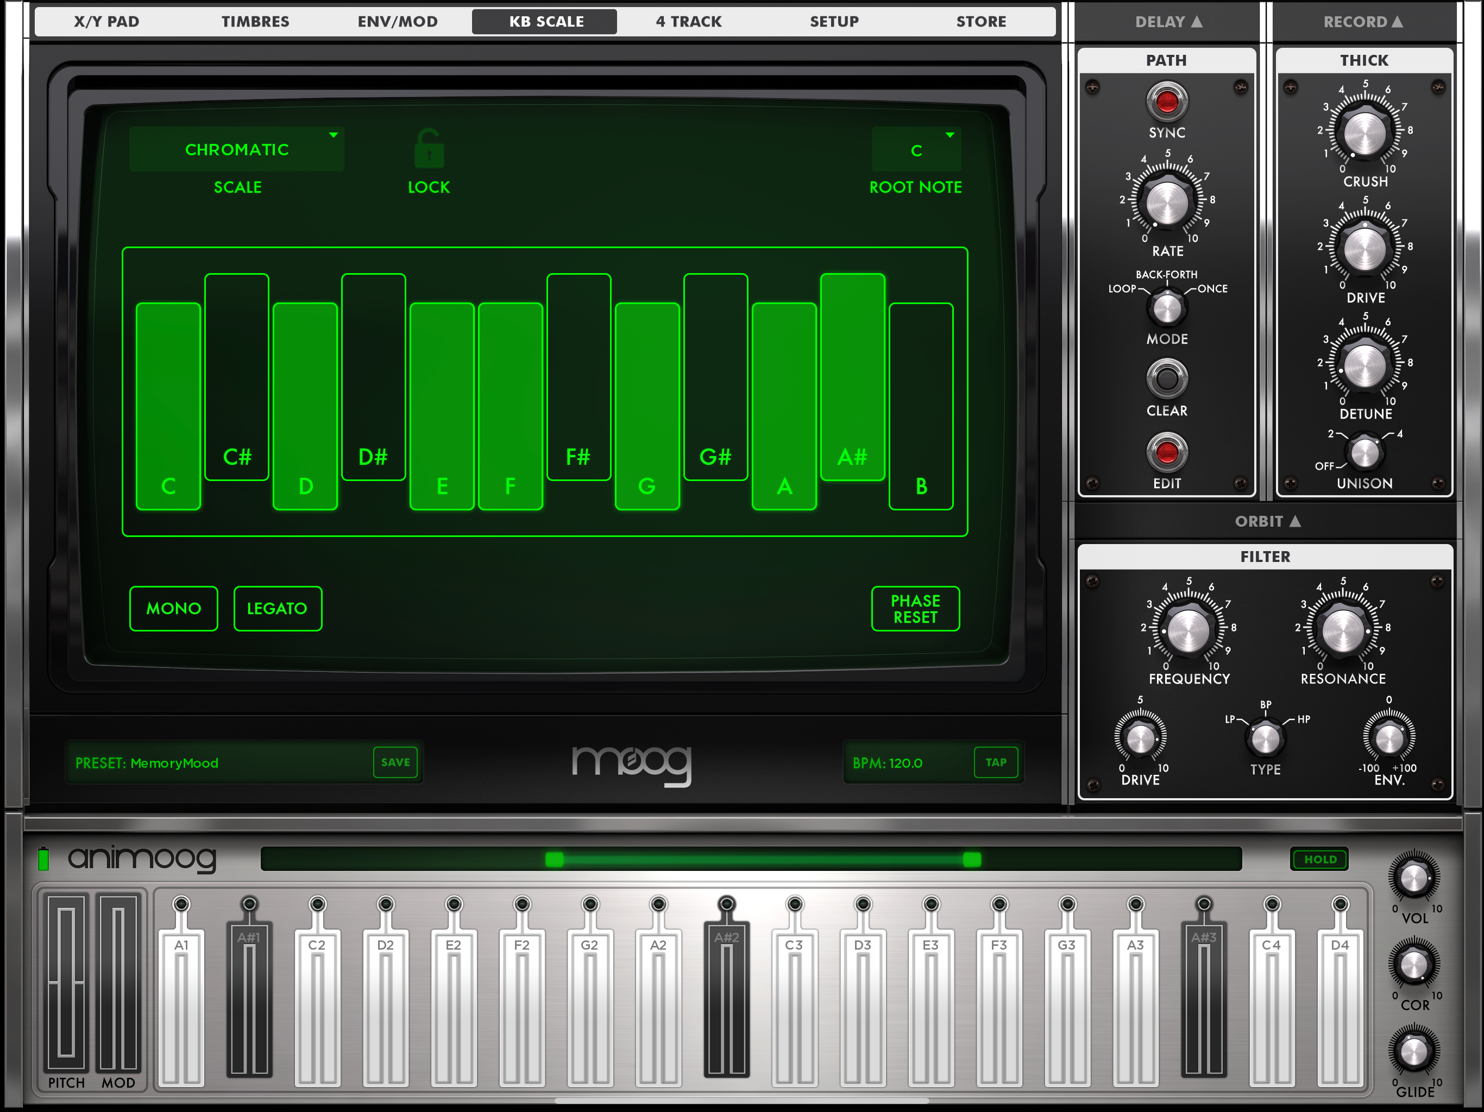
Task: Click the preset SAVE button
Action: [x=395, y=762]
